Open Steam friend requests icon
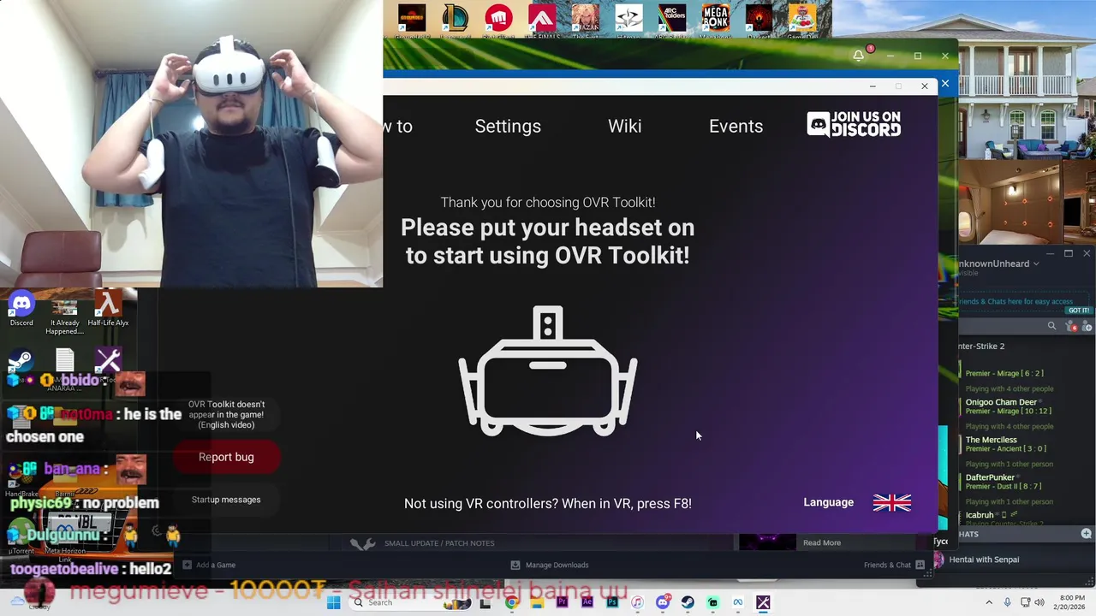Viewport: 1096px width, 616px height. (x=1071, y=326)
